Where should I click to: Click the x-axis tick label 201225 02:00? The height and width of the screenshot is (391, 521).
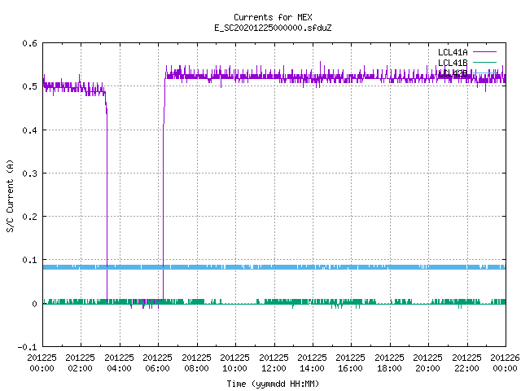pyautogui.click(x=80, y=362)
